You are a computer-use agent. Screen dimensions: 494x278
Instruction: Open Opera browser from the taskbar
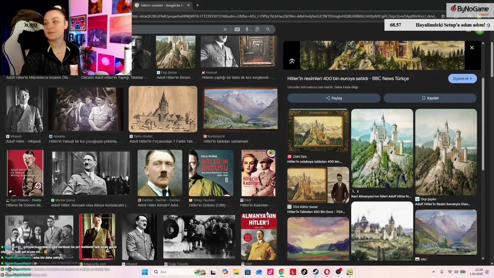(x=327, y=272)
